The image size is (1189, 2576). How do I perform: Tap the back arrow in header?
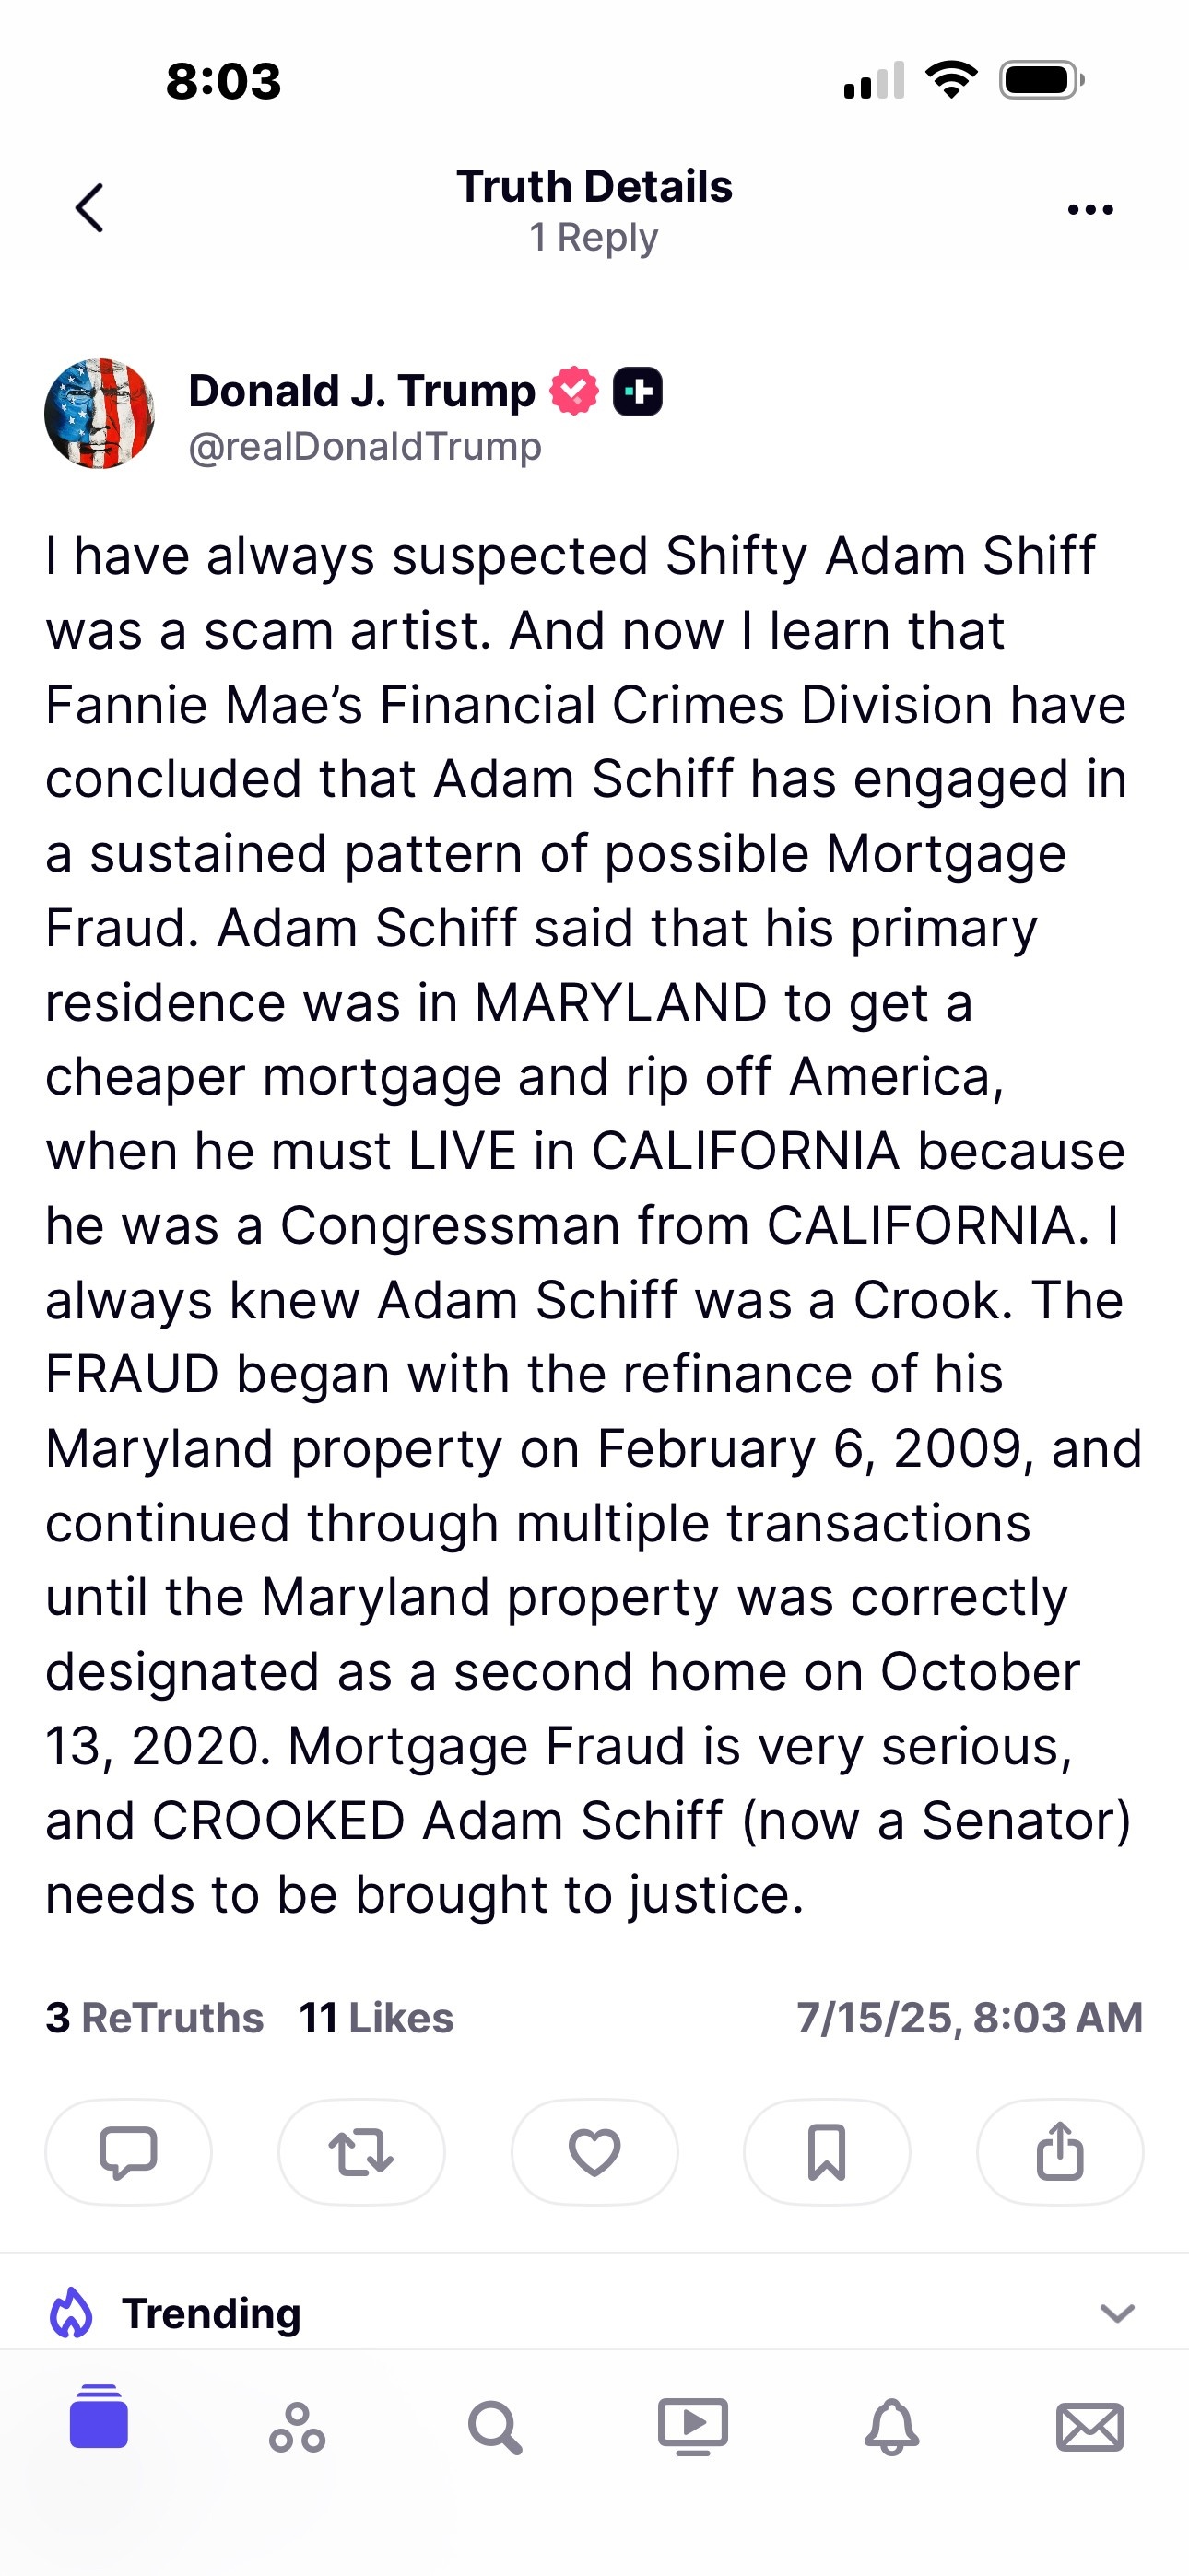pos(89,208)
